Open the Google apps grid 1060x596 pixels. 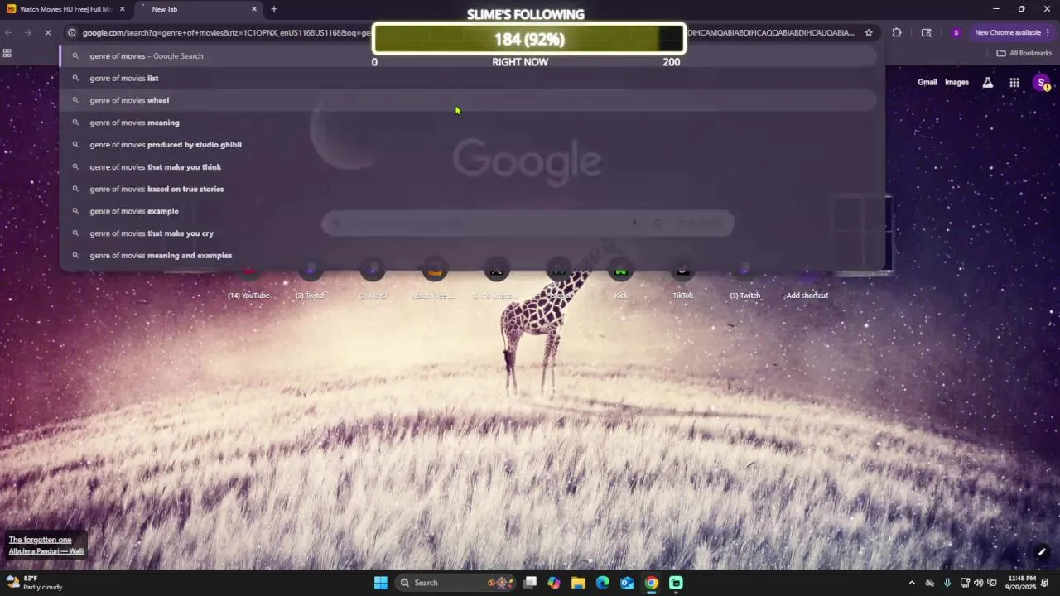1014,83
